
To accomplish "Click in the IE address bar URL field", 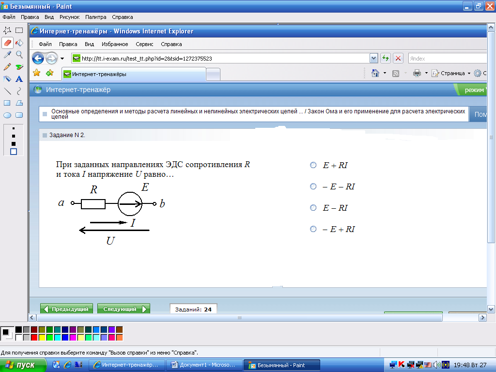I will tap(220, 59).
